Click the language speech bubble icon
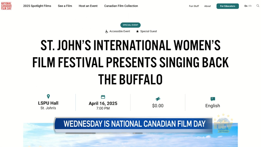This screenshot has width=261, height=147. coord(213,99)
